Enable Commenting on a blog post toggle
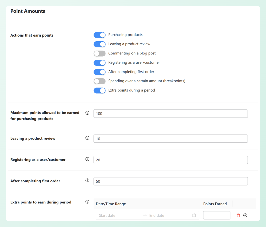The height and width of the screenshot is (227, 266). pyautogui.click(x=99, y=53)
